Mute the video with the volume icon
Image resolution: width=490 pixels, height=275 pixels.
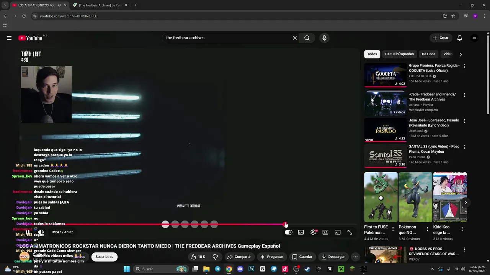[41, 232]
